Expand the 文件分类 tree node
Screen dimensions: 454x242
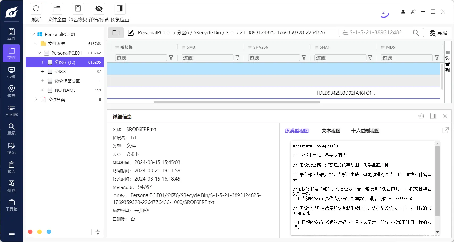[x=36, y=99]
